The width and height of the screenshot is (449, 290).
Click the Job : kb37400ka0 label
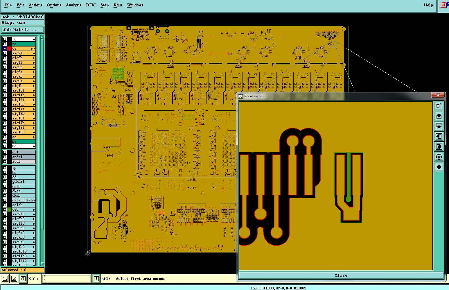[x=23, y=17]
